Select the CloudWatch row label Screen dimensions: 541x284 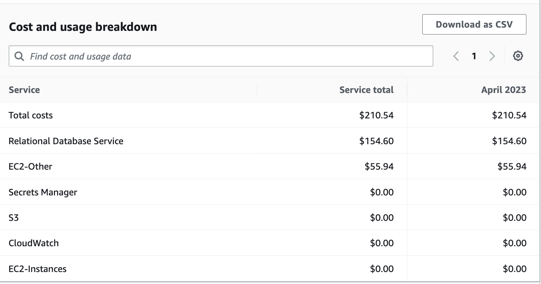[x=33, y=243]
